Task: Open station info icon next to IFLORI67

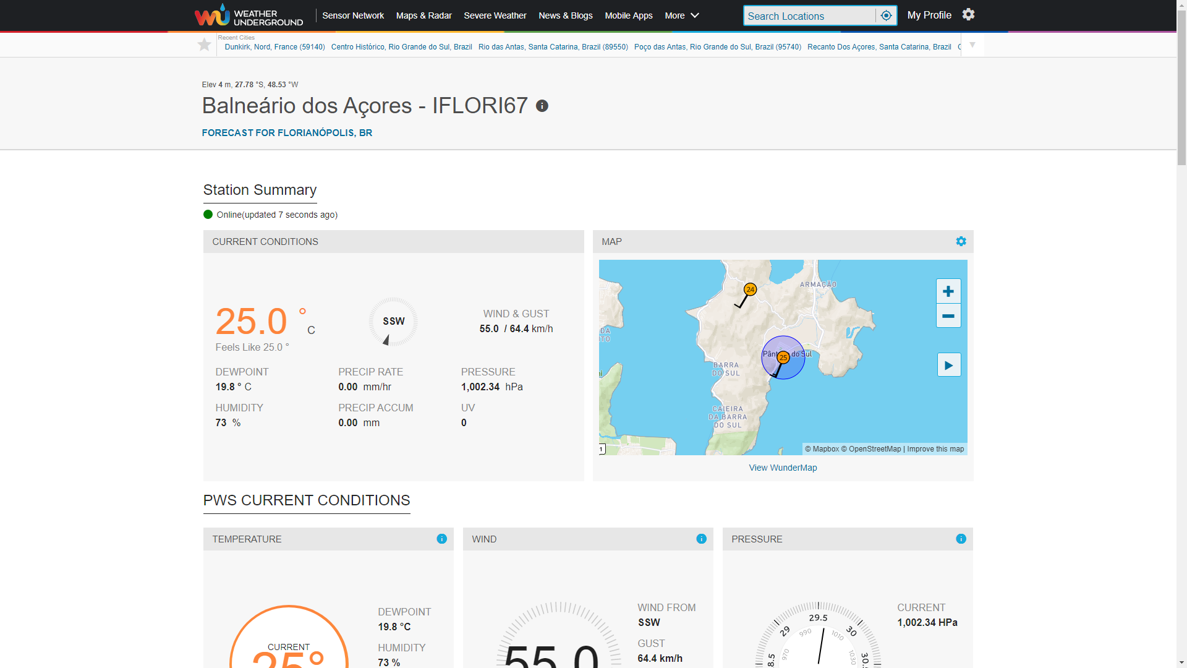Action: (542, 106)
